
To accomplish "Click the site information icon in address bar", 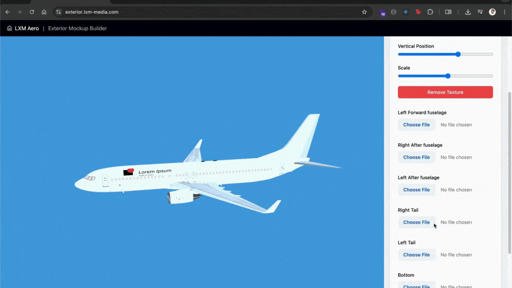I will (x=58, y=12).
